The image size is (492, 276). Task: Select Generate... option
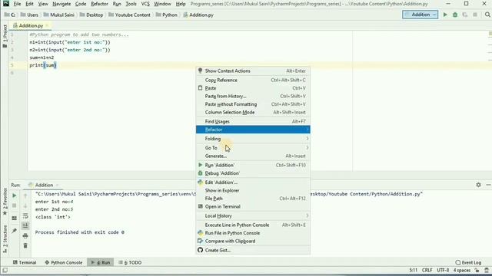[253, 156]
